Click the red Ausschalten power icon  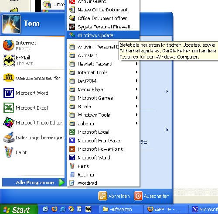tap(138, 196)
